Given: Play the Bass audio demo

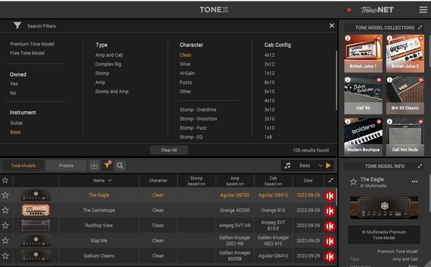Looking at the screenshot, I should [328, 165].
